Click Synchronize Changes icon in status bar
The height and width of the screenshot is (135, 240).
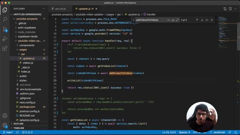pos(18,132)
